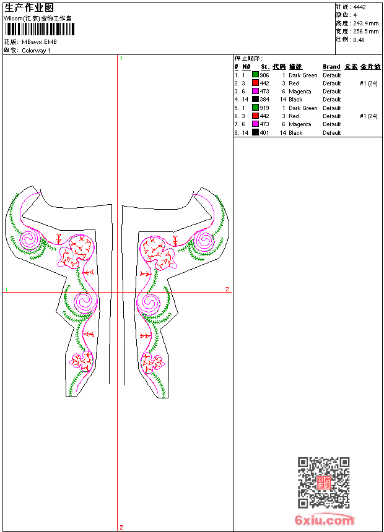Click stitch count 401 in row 8
The width and height of the screenshot is (384, 532).
(x=264, y=132)
